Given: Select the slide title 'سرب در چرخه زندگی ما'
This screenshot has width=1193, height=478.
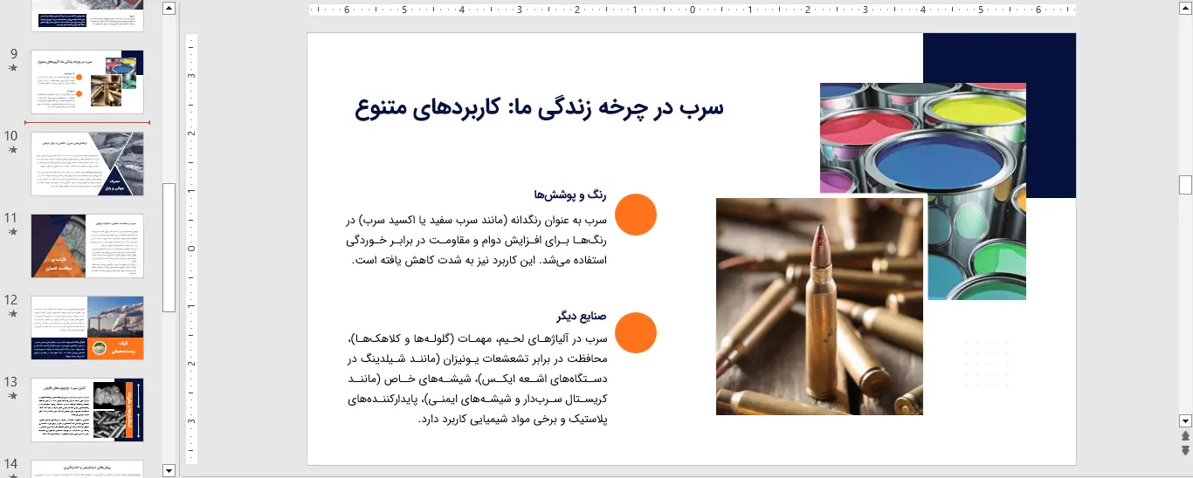Looking at the screenshot, I should 540,108.
